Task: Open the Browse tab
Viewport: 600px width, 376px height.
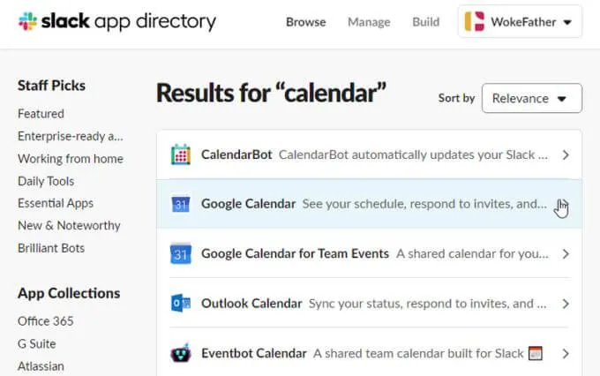Action: coord(306,22)
